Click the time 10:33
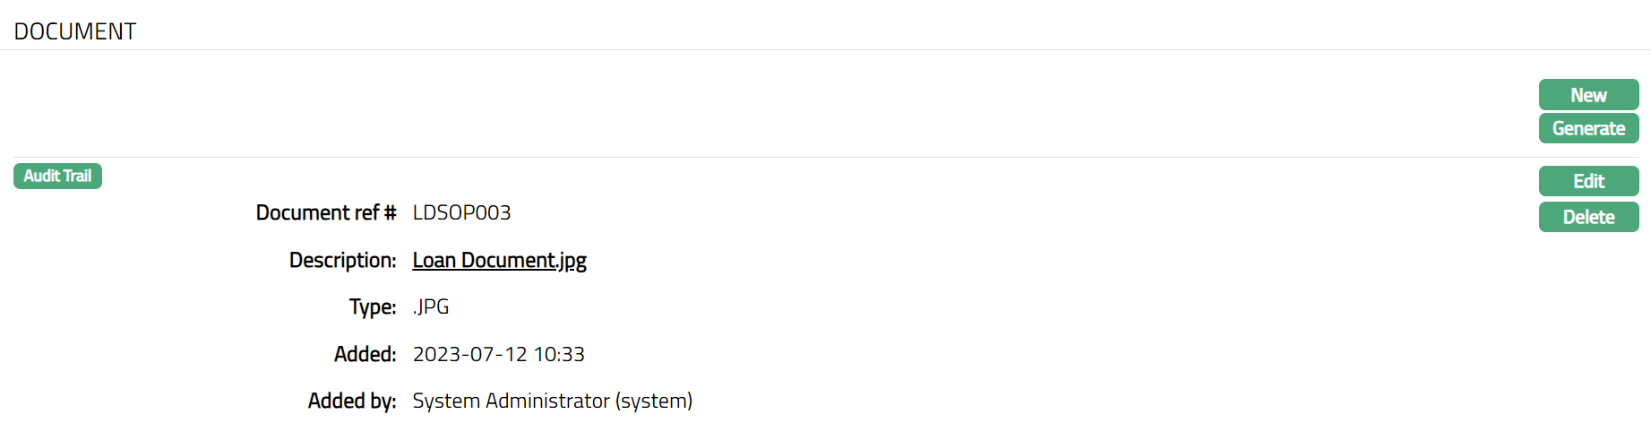1651x423 pixels. (x=559, y=354)
